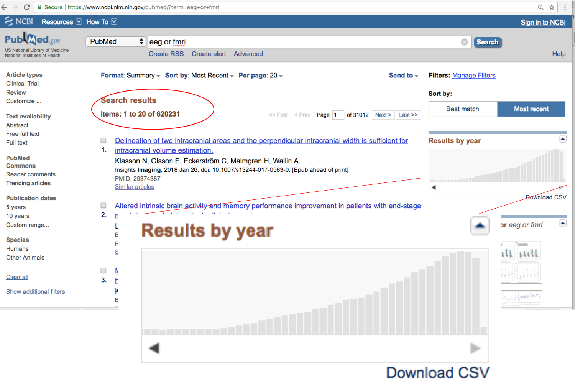
Task: Click the Search button
Action: (x=488, y=42)
